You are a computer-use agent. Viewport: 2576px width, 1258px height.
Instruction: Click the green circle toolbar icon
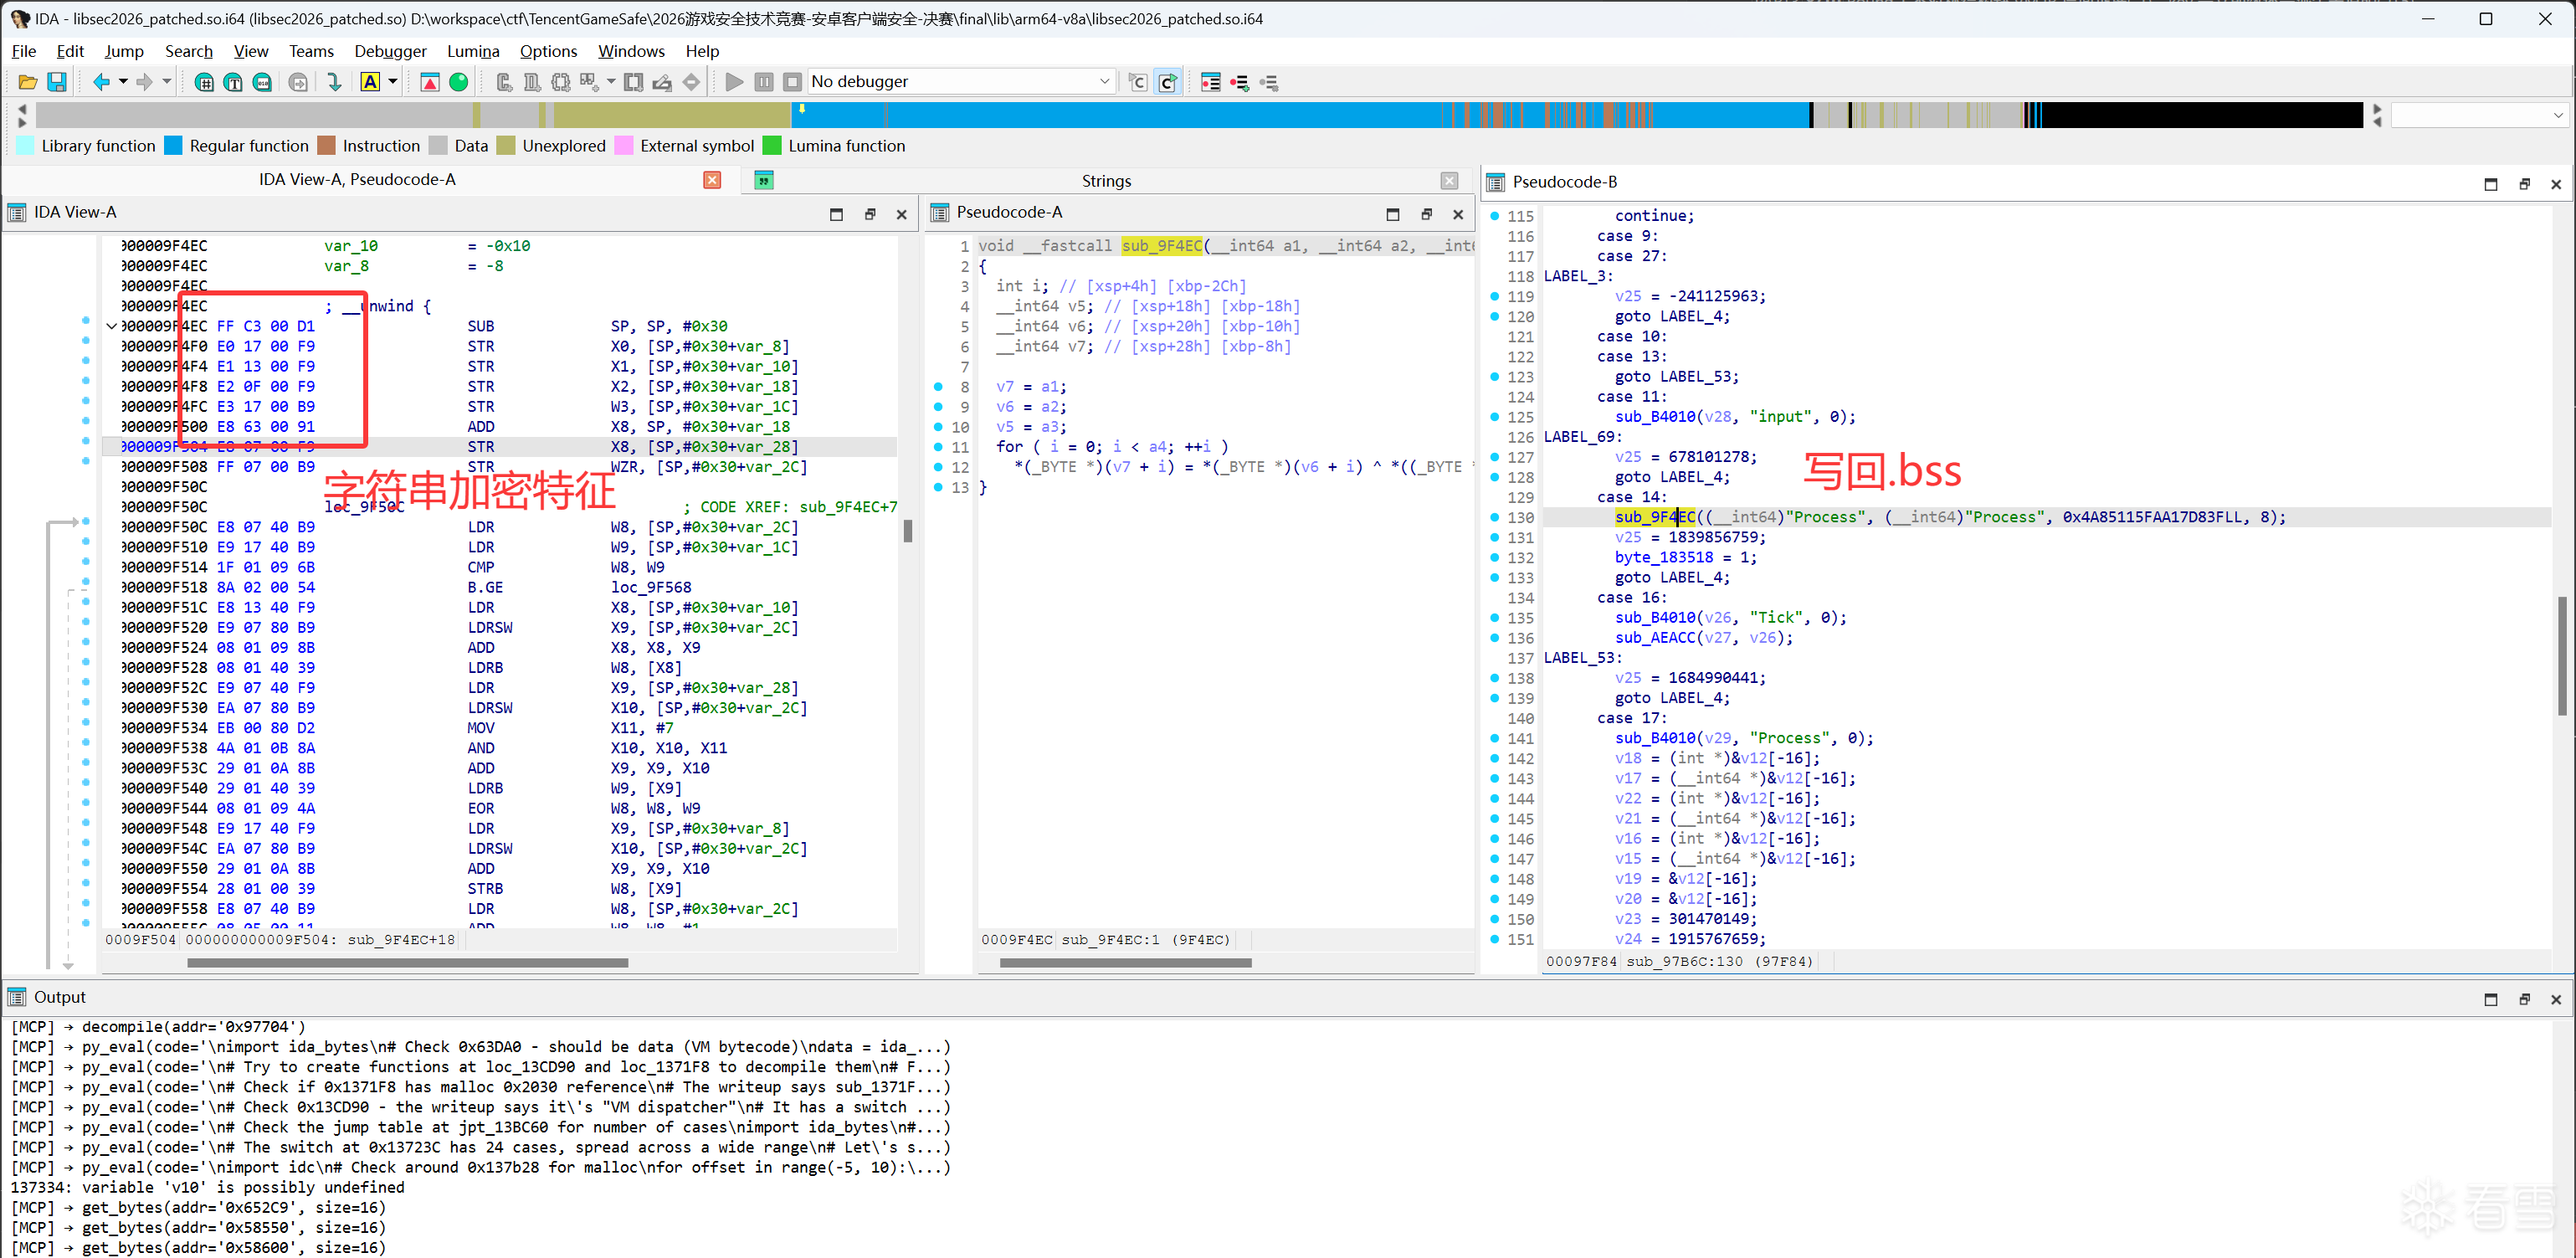[459, 82]
